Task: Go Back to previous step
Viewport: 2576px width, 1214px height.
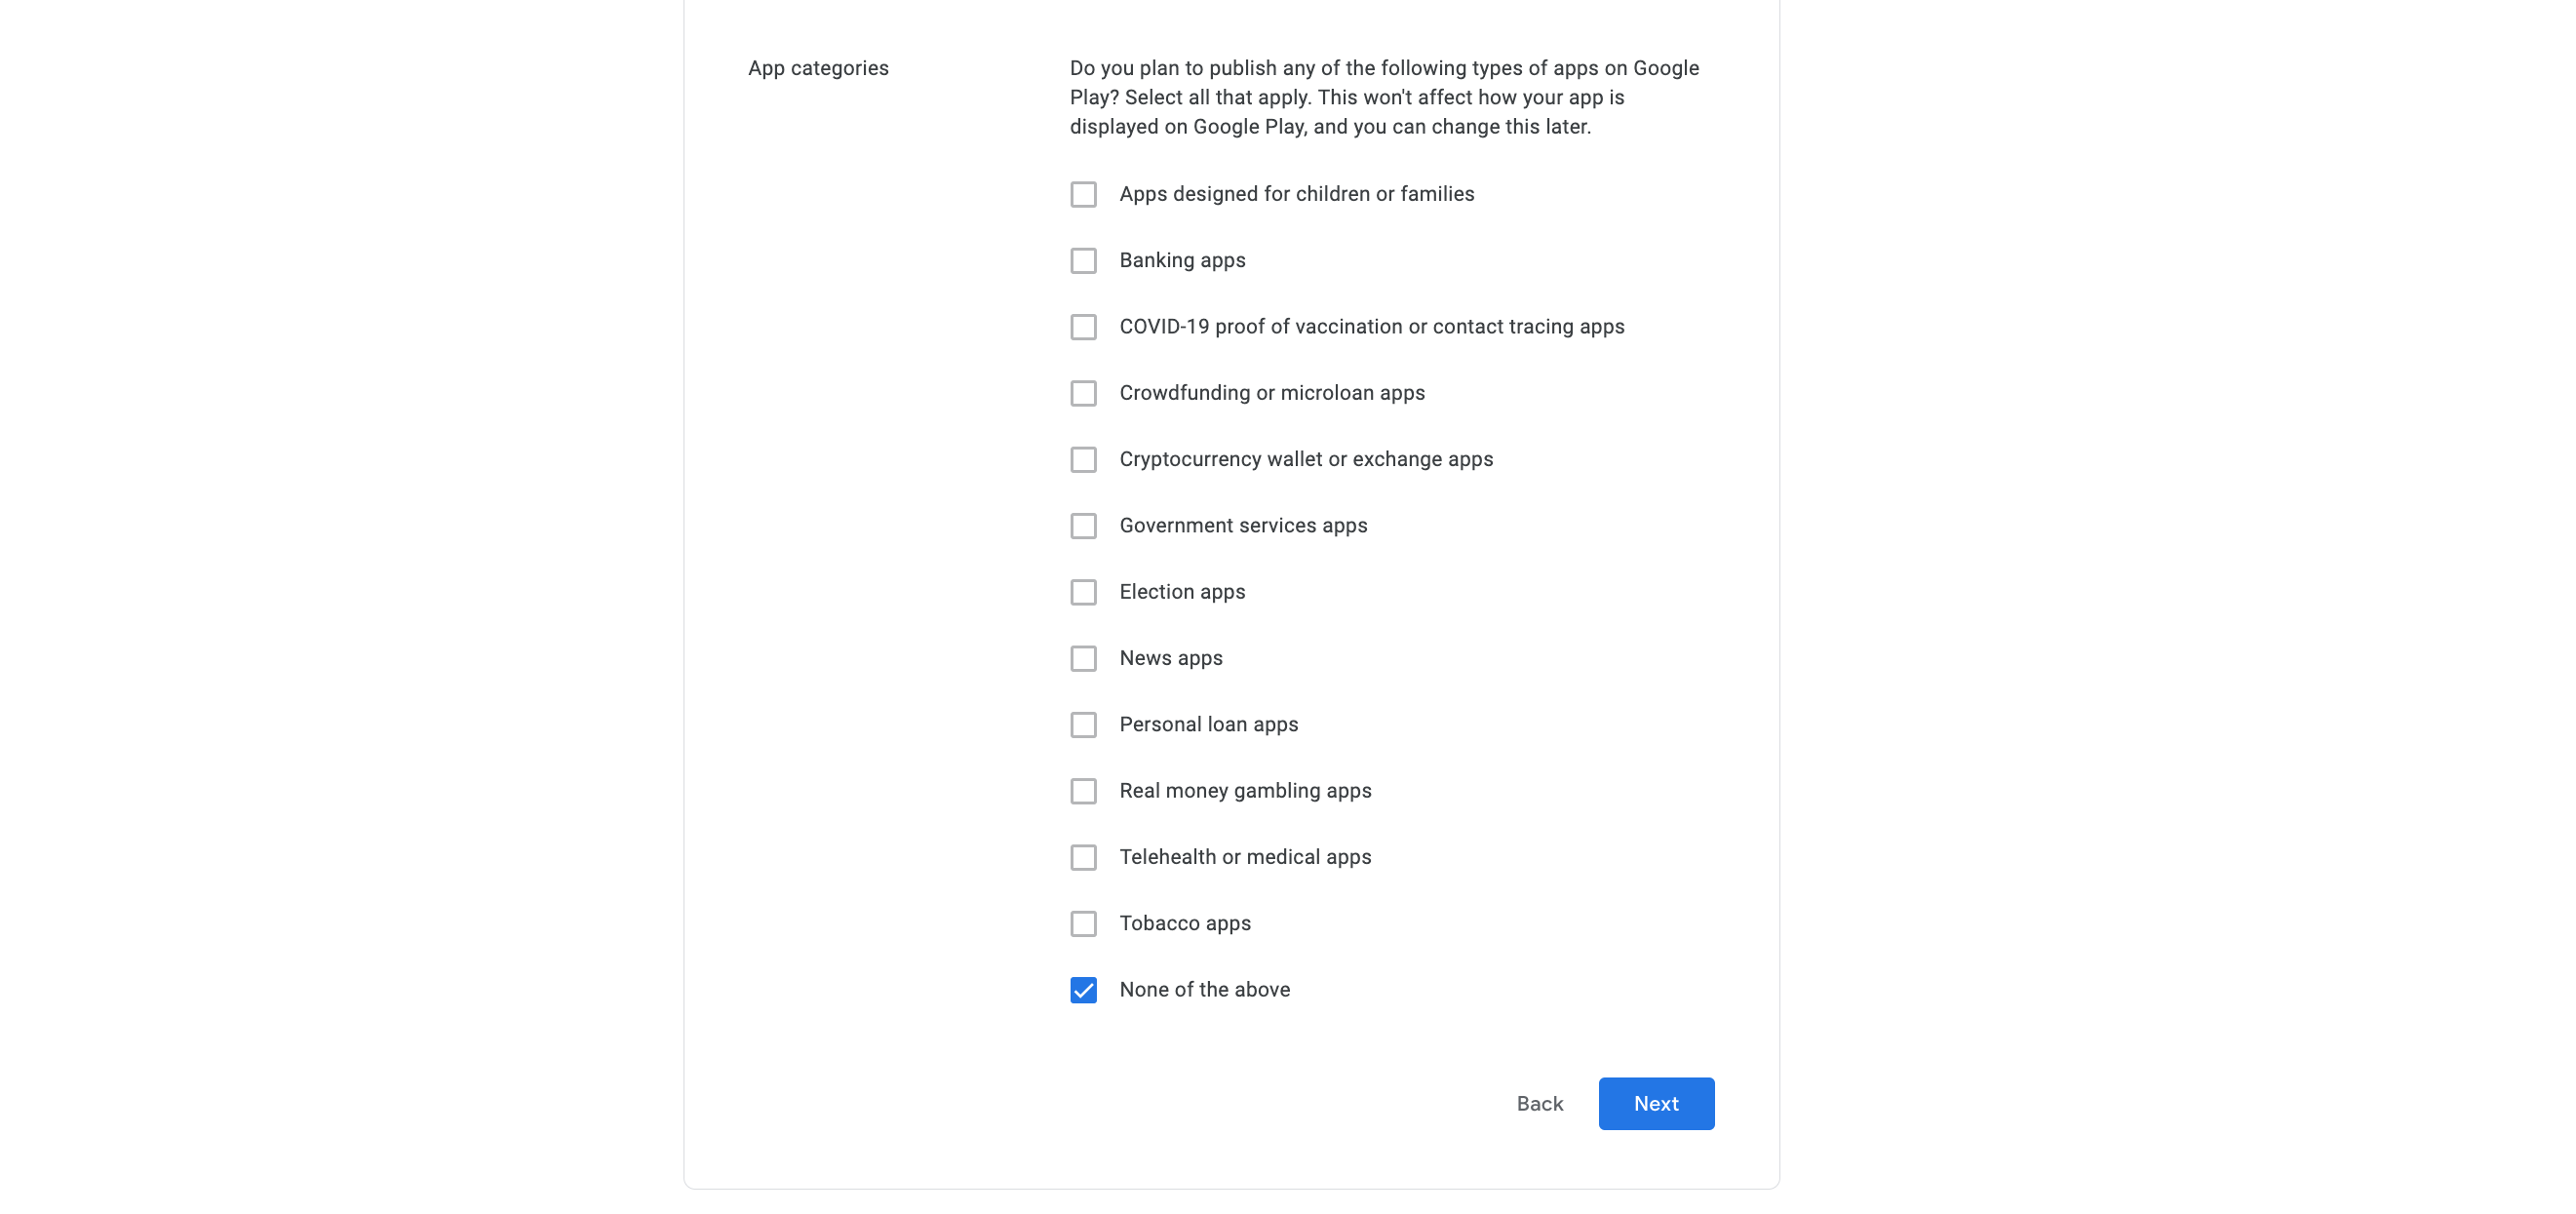Action: click(1539, 1104)
